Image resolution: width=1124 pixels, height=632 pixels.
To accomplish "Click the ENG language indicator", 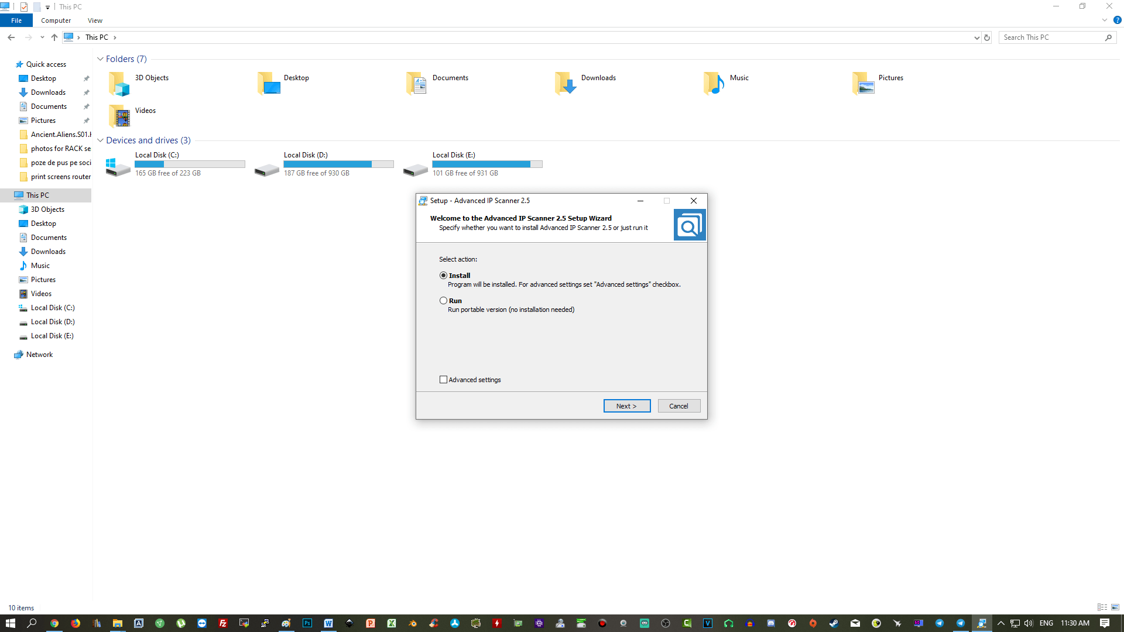I will click(1046, 623).
